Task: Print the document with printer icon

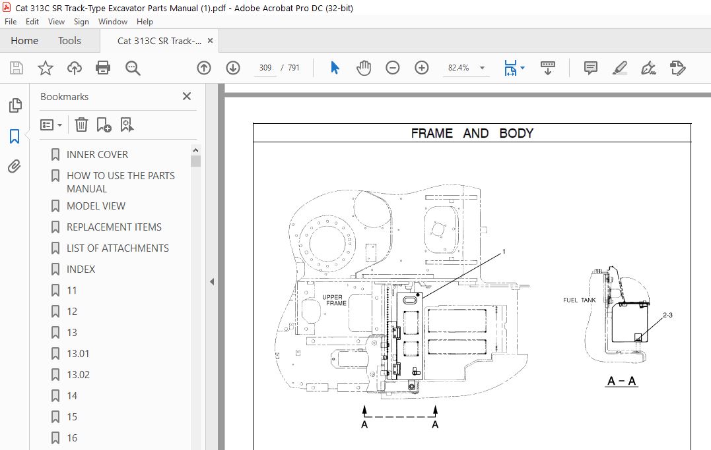Action: click(x=103, y=68)
